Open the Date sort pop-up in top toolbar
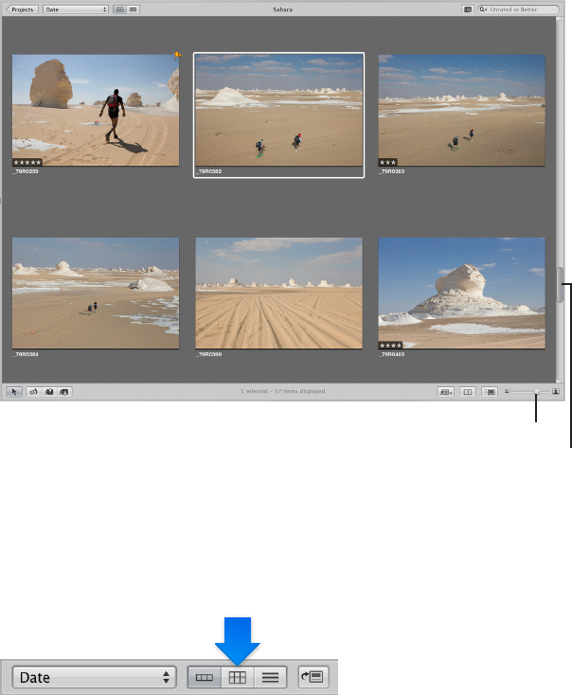Screen dimensions: 572x695 click(76, 9)
